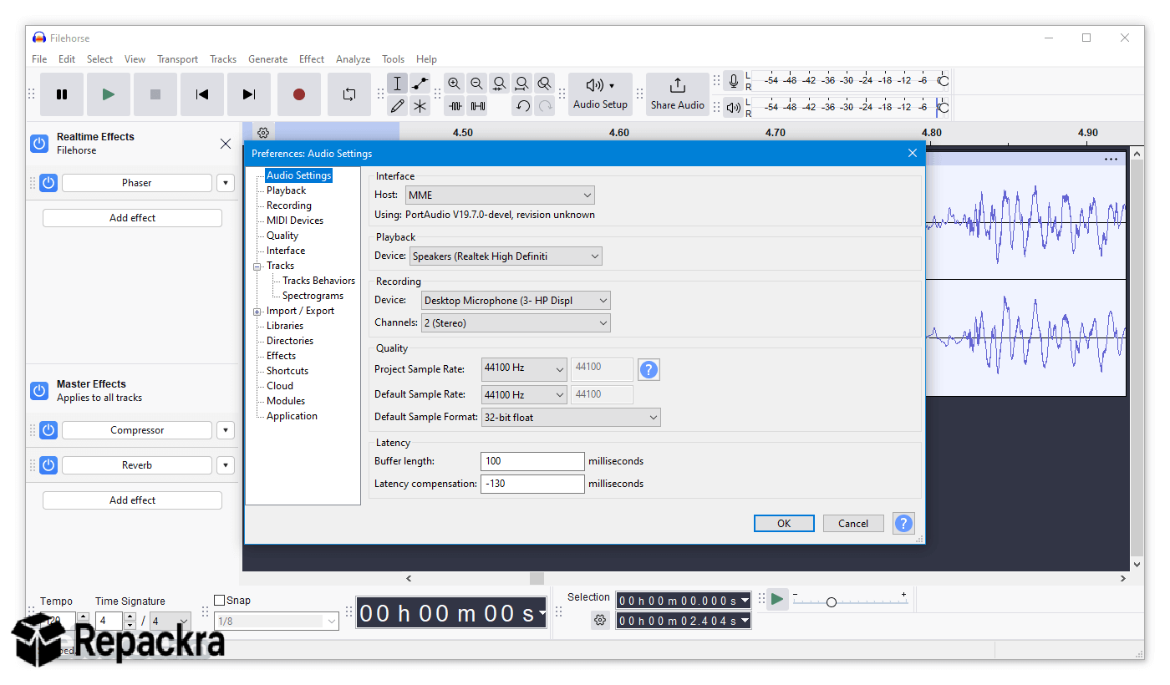Toggle the Loop button in transport toolbar
Viewport: 1170px width, 685px height.
point(349,94)
